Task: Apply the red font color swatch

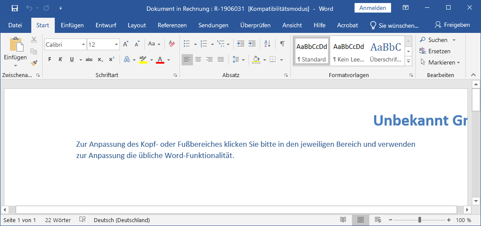Action: [x=160, y=60]
